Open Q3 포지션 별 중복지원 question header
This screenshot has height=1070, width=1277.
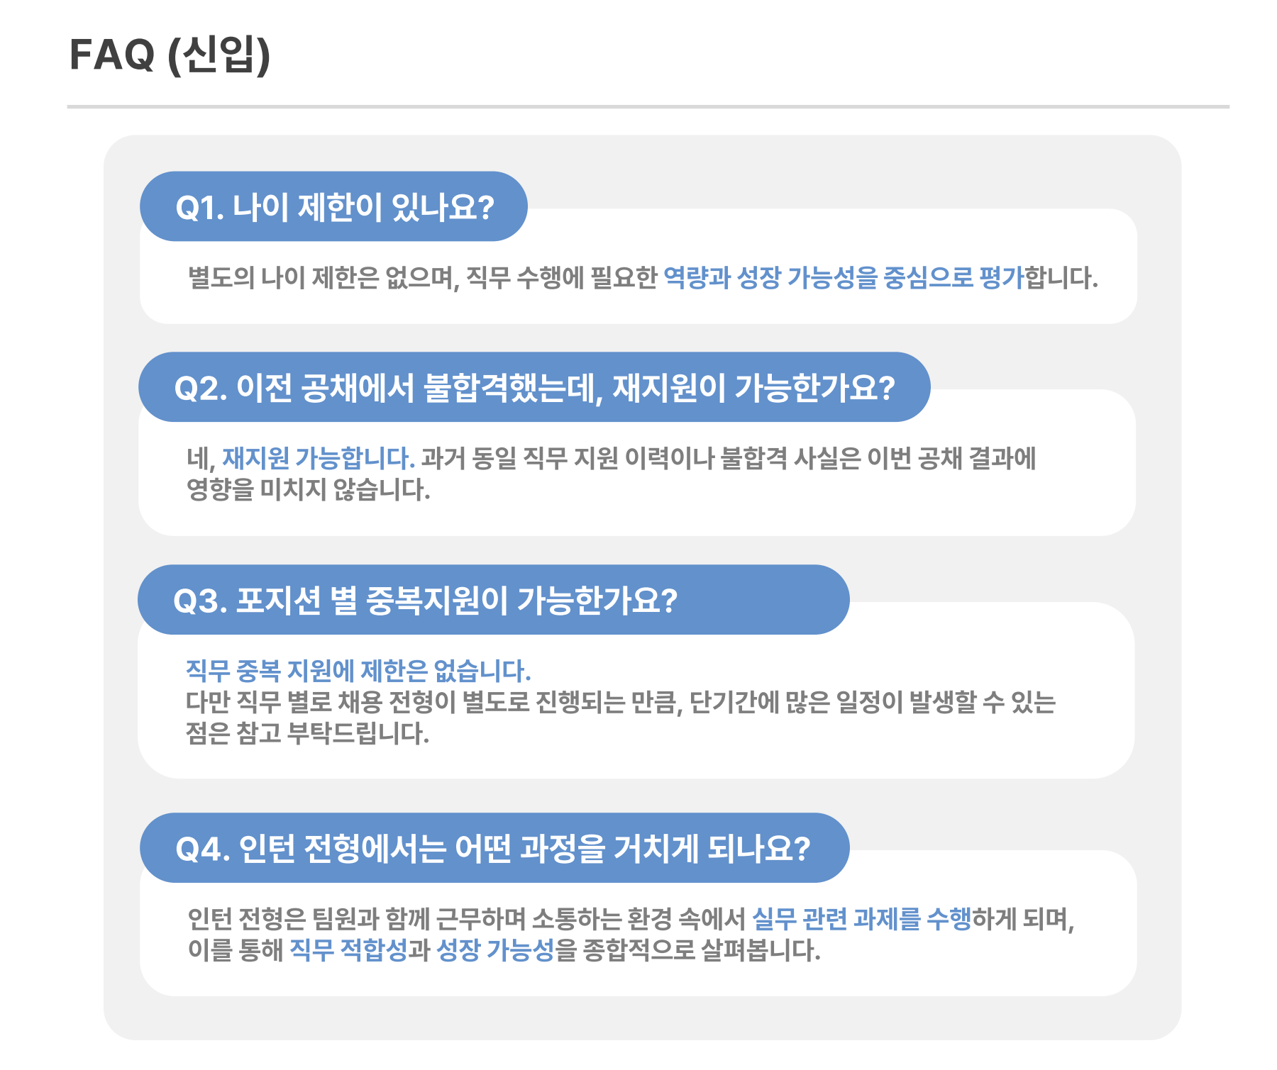(x=494, y=600)
